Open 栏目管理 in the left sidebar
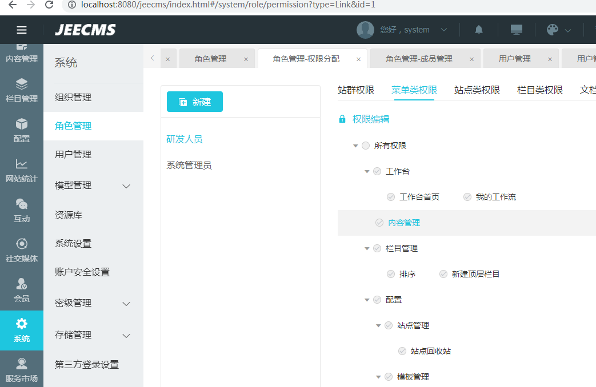Image resolution: width=596 pixels, height=387 pixels. (x=22, y=90)
